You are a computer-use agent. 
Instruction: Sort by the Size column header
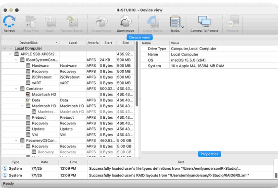click(126, 43)
